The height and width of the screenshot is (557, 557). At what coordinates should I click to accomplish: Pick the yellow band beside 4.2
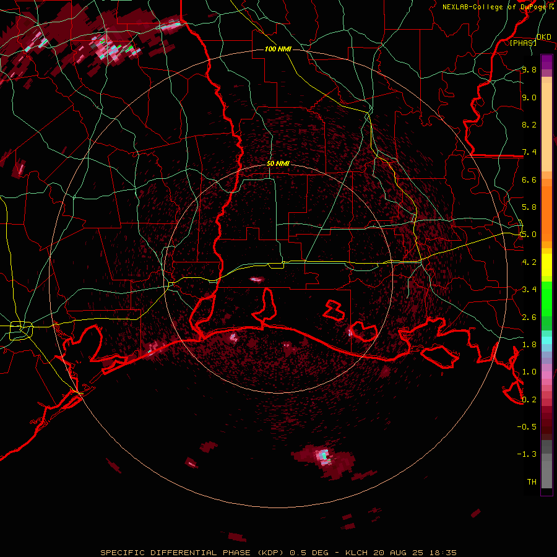546,265
